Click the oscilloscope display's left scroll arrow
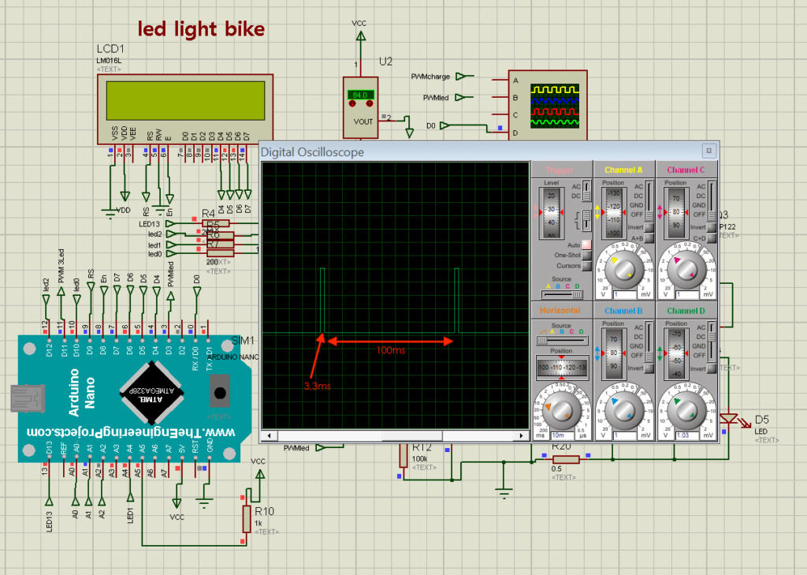 point(269,436)
